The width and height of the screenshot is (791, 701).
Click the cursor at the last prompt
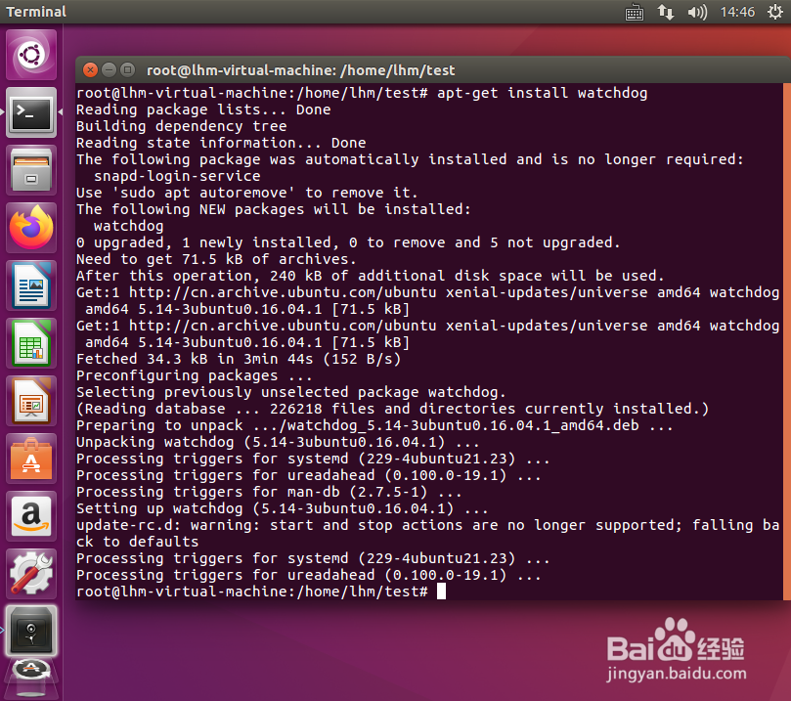click(441, 591)
